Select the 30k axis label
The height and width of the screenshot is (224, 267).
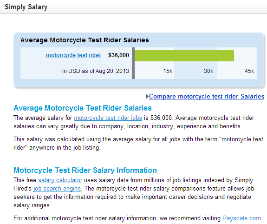click(x=208, y=71)
